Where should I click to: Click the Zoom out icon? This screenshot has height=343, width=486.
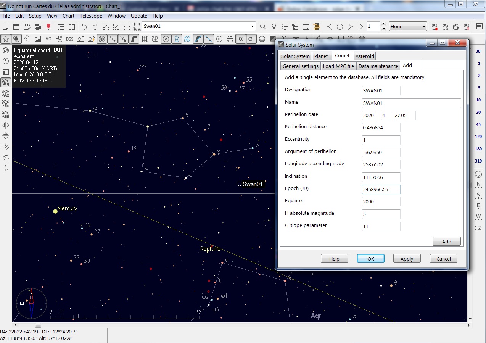116,27
